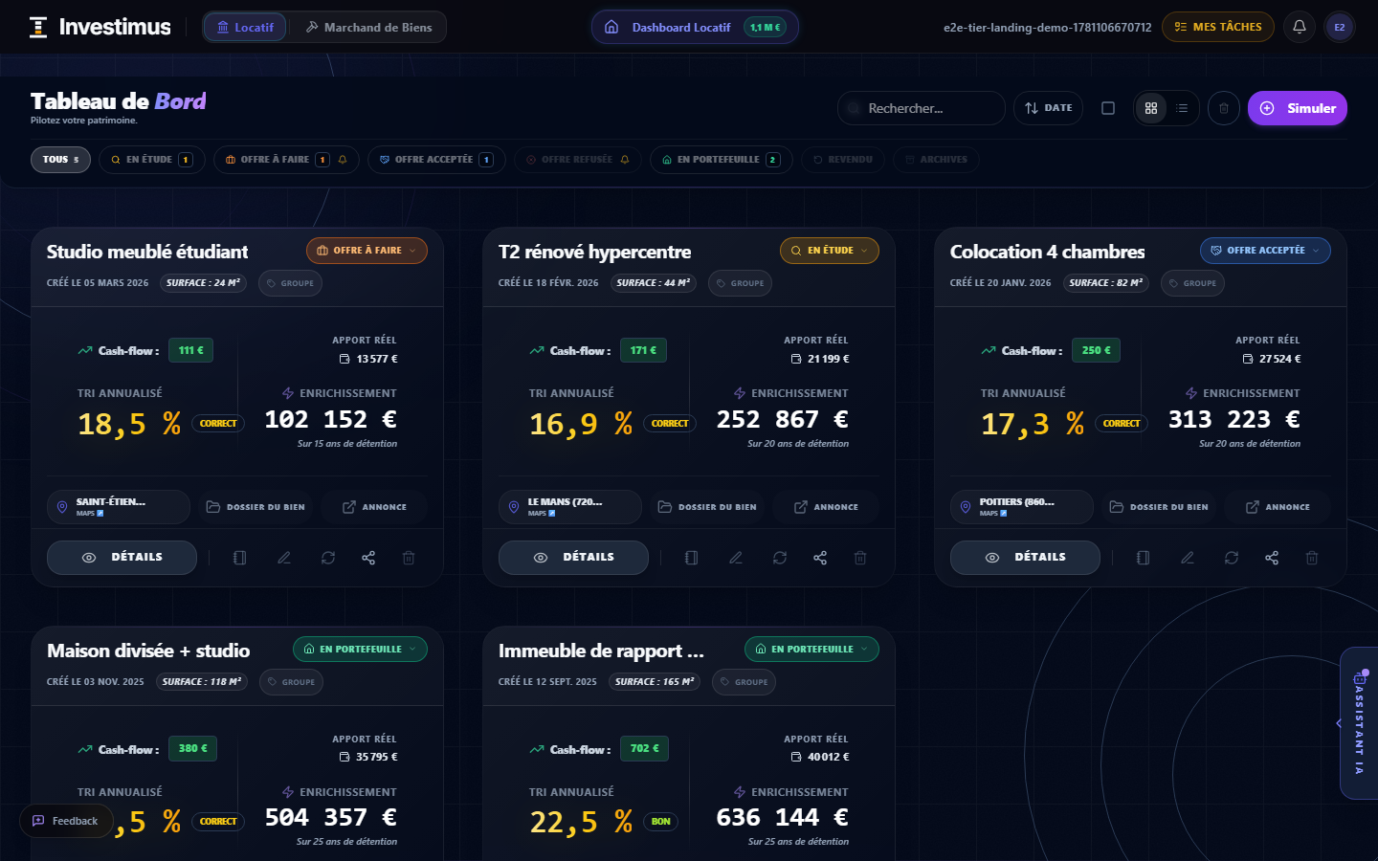Switch to list view layout
Viewport: 1378px width, 861px height.
click(x=1183, y=108)
